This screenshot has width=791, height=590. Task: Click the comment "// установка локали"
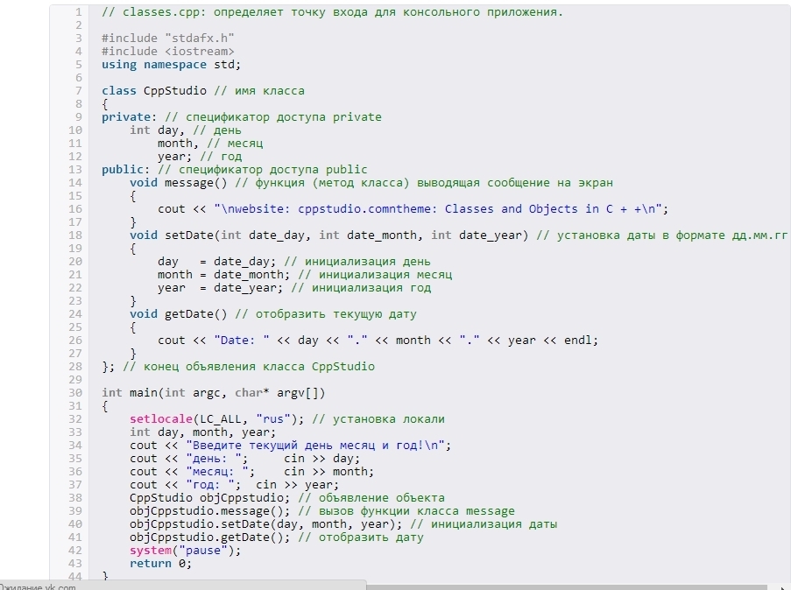click(378, 418)
